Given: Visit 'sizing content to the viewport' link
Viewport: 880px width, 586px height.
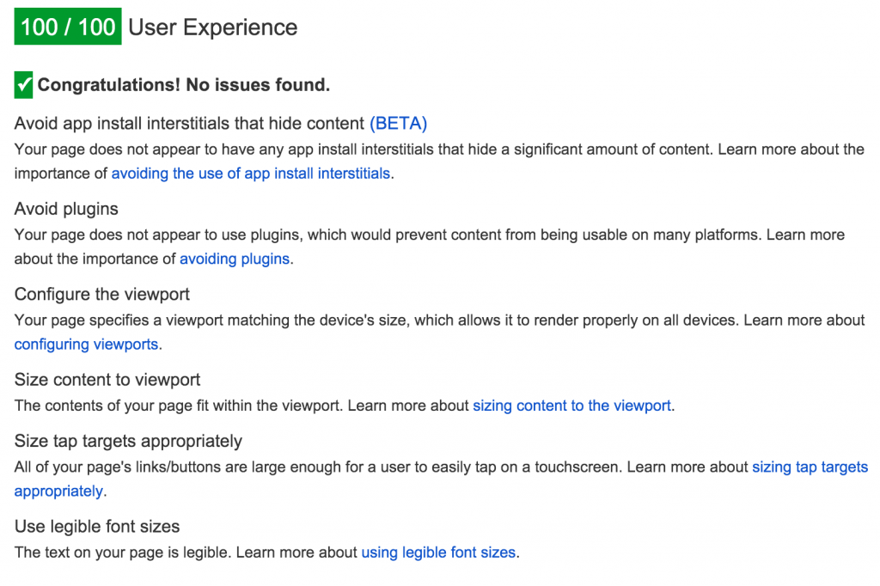Looking at the screenshot, I should [x=571, y=406].
